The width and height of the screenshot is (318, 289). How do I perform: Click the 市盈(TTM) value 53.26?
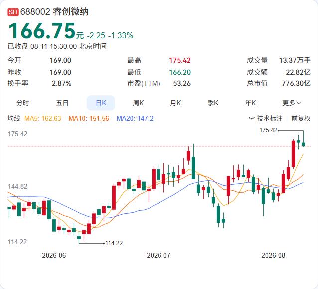[182, 83]
